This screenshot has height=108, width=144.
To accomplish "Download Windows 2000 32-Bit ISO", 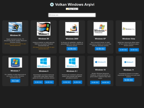I will [72, 49].
